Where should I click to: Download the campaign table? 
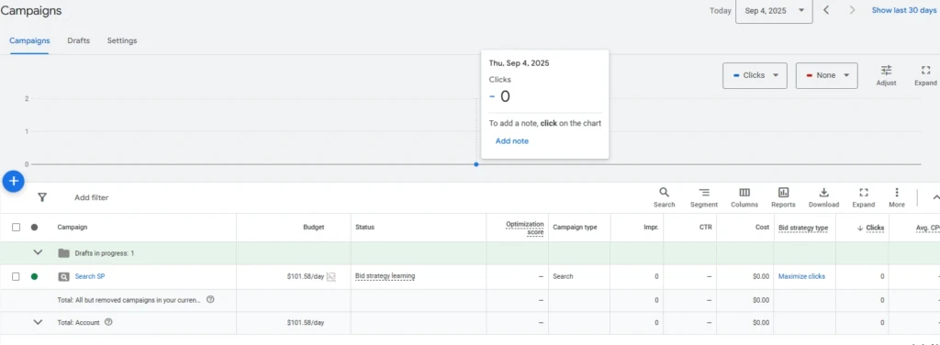(x=823, y=197)
